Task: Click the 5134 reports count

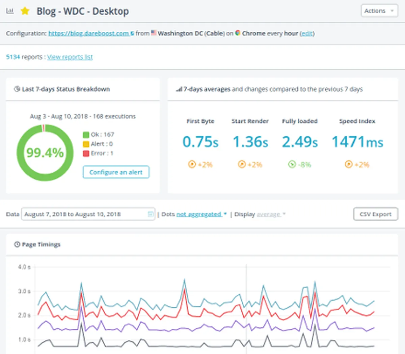Action: [x=13, y=57]
